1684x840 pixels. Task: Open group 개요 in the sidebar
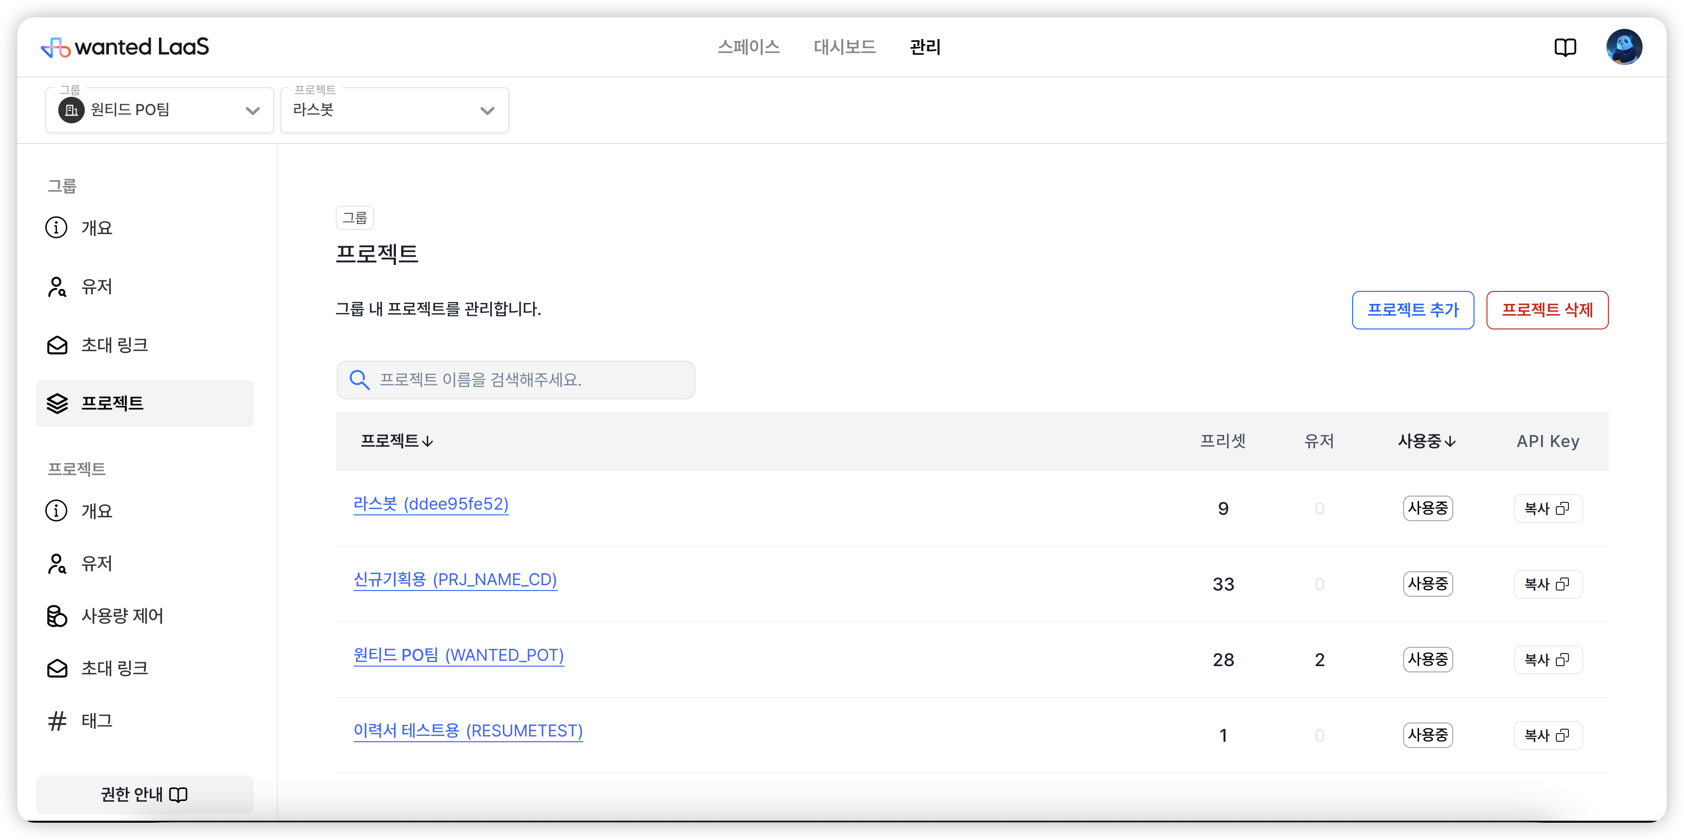coord(145,227)
